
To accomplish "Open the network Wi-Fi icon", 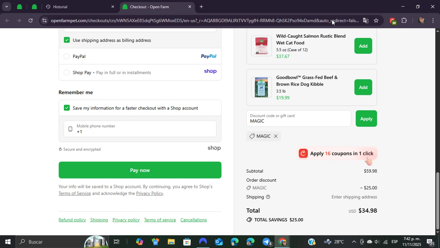I will 385,242.
